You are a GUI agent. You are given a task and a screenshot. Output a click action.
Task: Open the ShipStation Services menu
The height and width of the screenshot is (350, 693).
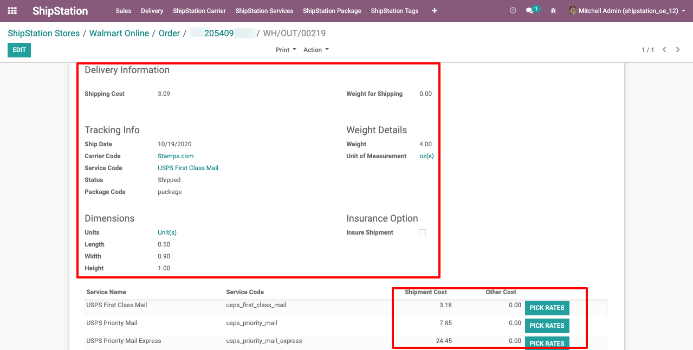264,11
